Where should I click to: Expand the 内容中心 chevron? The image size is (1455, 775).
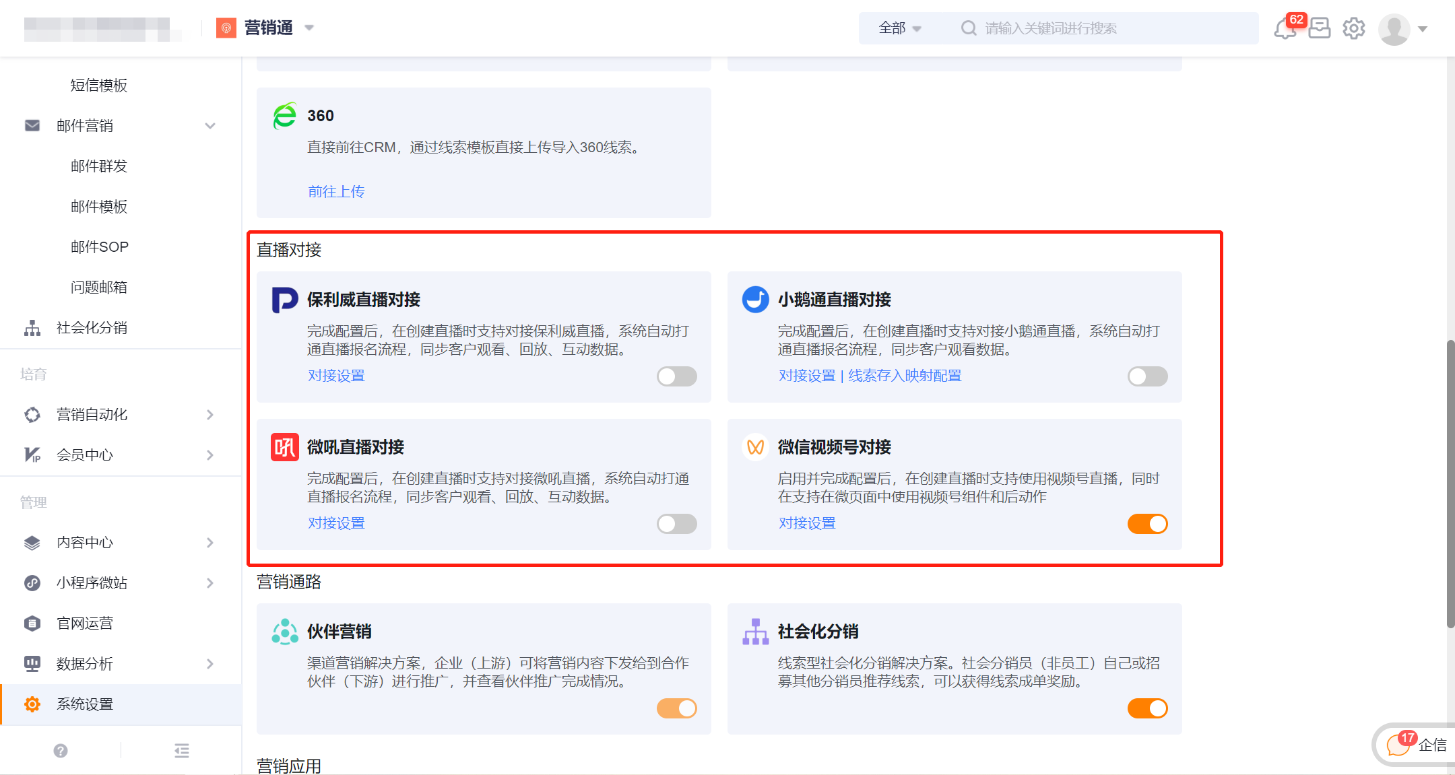(x=210, y=543)
